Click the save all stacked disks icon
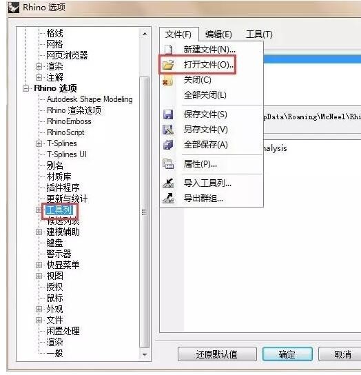This screenshot has height=375, width=361. (168, 145)
